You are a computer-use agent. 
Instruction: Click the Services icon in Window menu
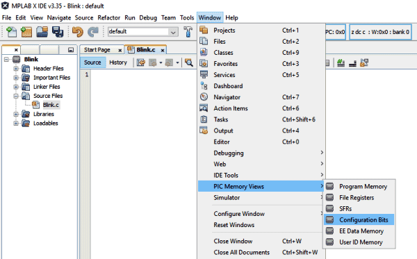[x=204, y=75]
